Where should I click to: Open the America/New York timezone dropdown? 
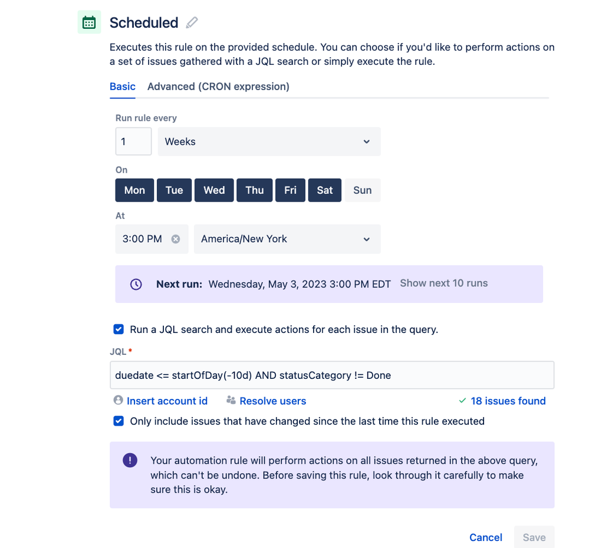click(287, 239)
